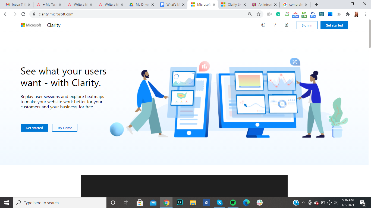The height and width of the screenshot is (208, 371).
Task: Open Microsoft Store from taskbar
Action: (140, 203)
